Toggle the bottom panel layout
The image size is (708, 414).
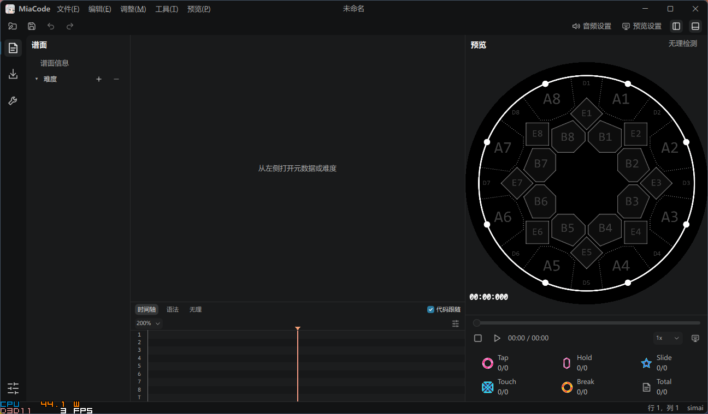[x=695, y=26]
